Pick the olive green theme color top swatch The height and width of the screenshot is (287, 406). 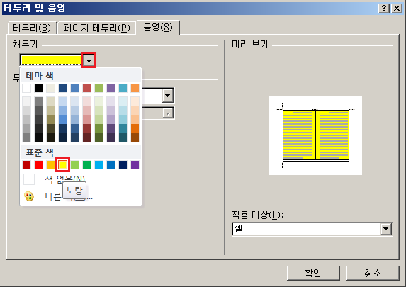[98, 88]
